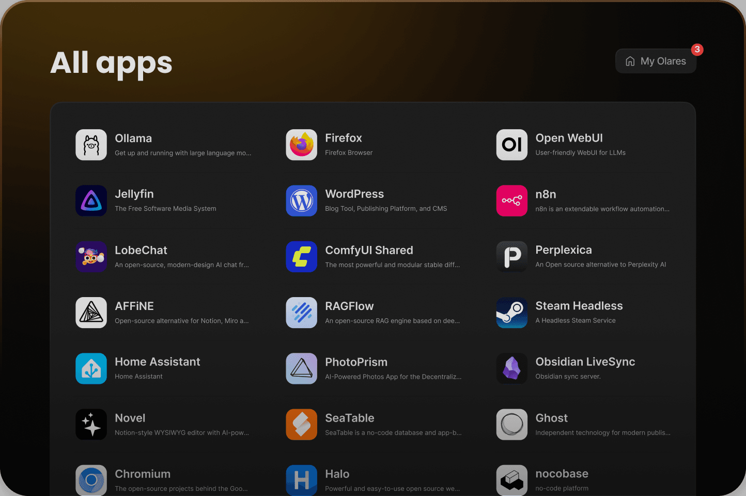Open the RAGFlow app icon
This screenshot has height=496, width=746.
pyautogui.click(x=301, y=313)
